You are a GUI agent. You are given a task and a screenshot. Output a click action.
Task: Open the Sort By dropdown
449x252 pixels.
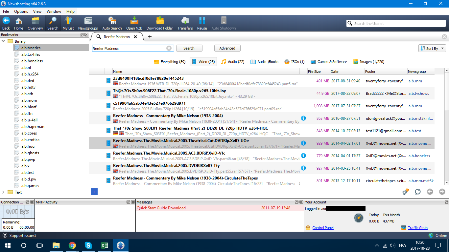[x=432, y=48]
